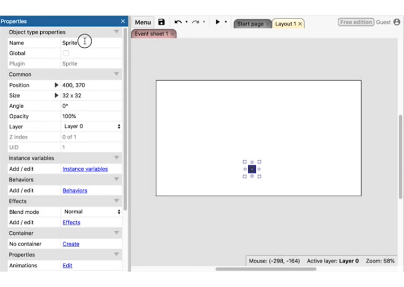Preview the project with the play icon

click(x=218, y=22)
